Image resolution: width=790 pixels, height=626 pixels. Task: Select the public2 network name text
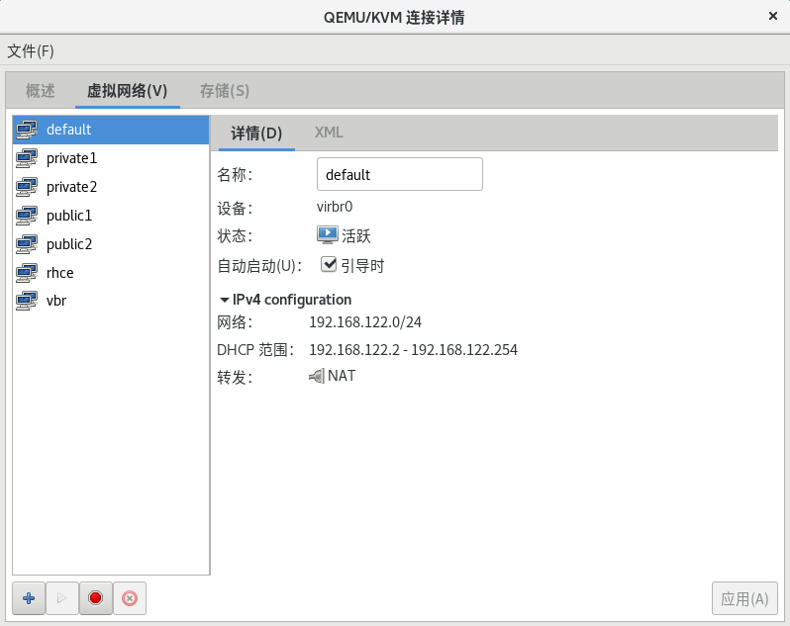coord(69,244)
